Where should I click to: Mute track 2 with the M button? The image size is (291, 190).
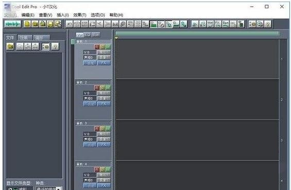coord(108,88)
